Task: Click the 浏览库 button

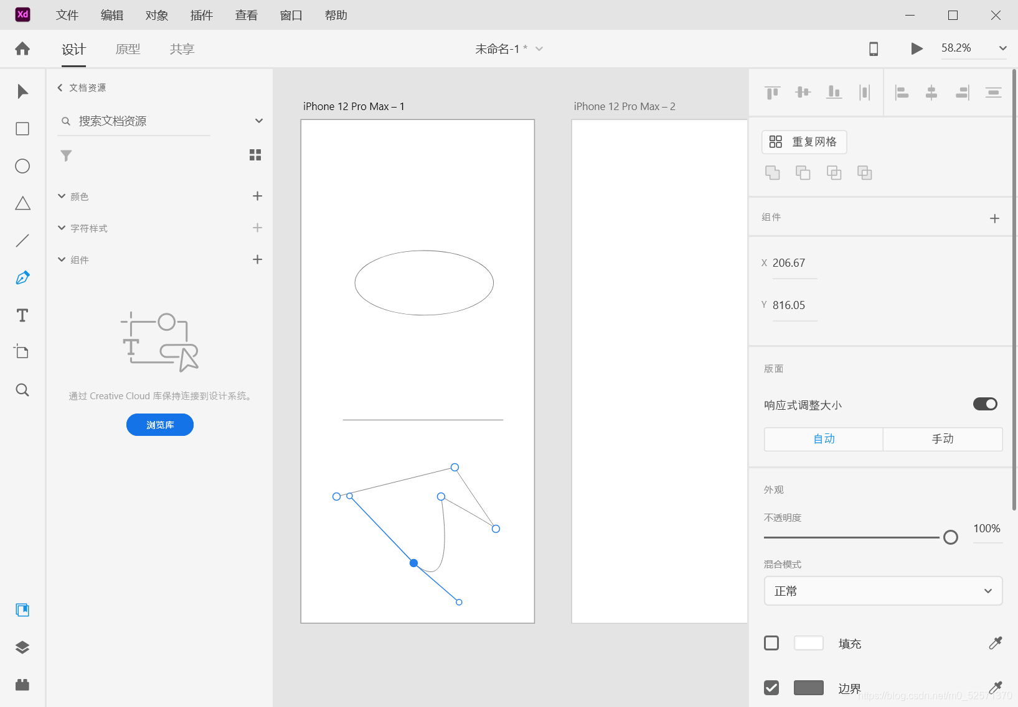Action: 159,425
